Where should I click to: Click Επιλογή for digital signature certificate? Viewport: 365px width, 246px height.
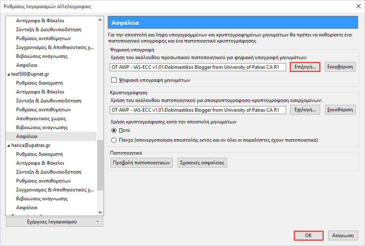(x=305, y=67)
